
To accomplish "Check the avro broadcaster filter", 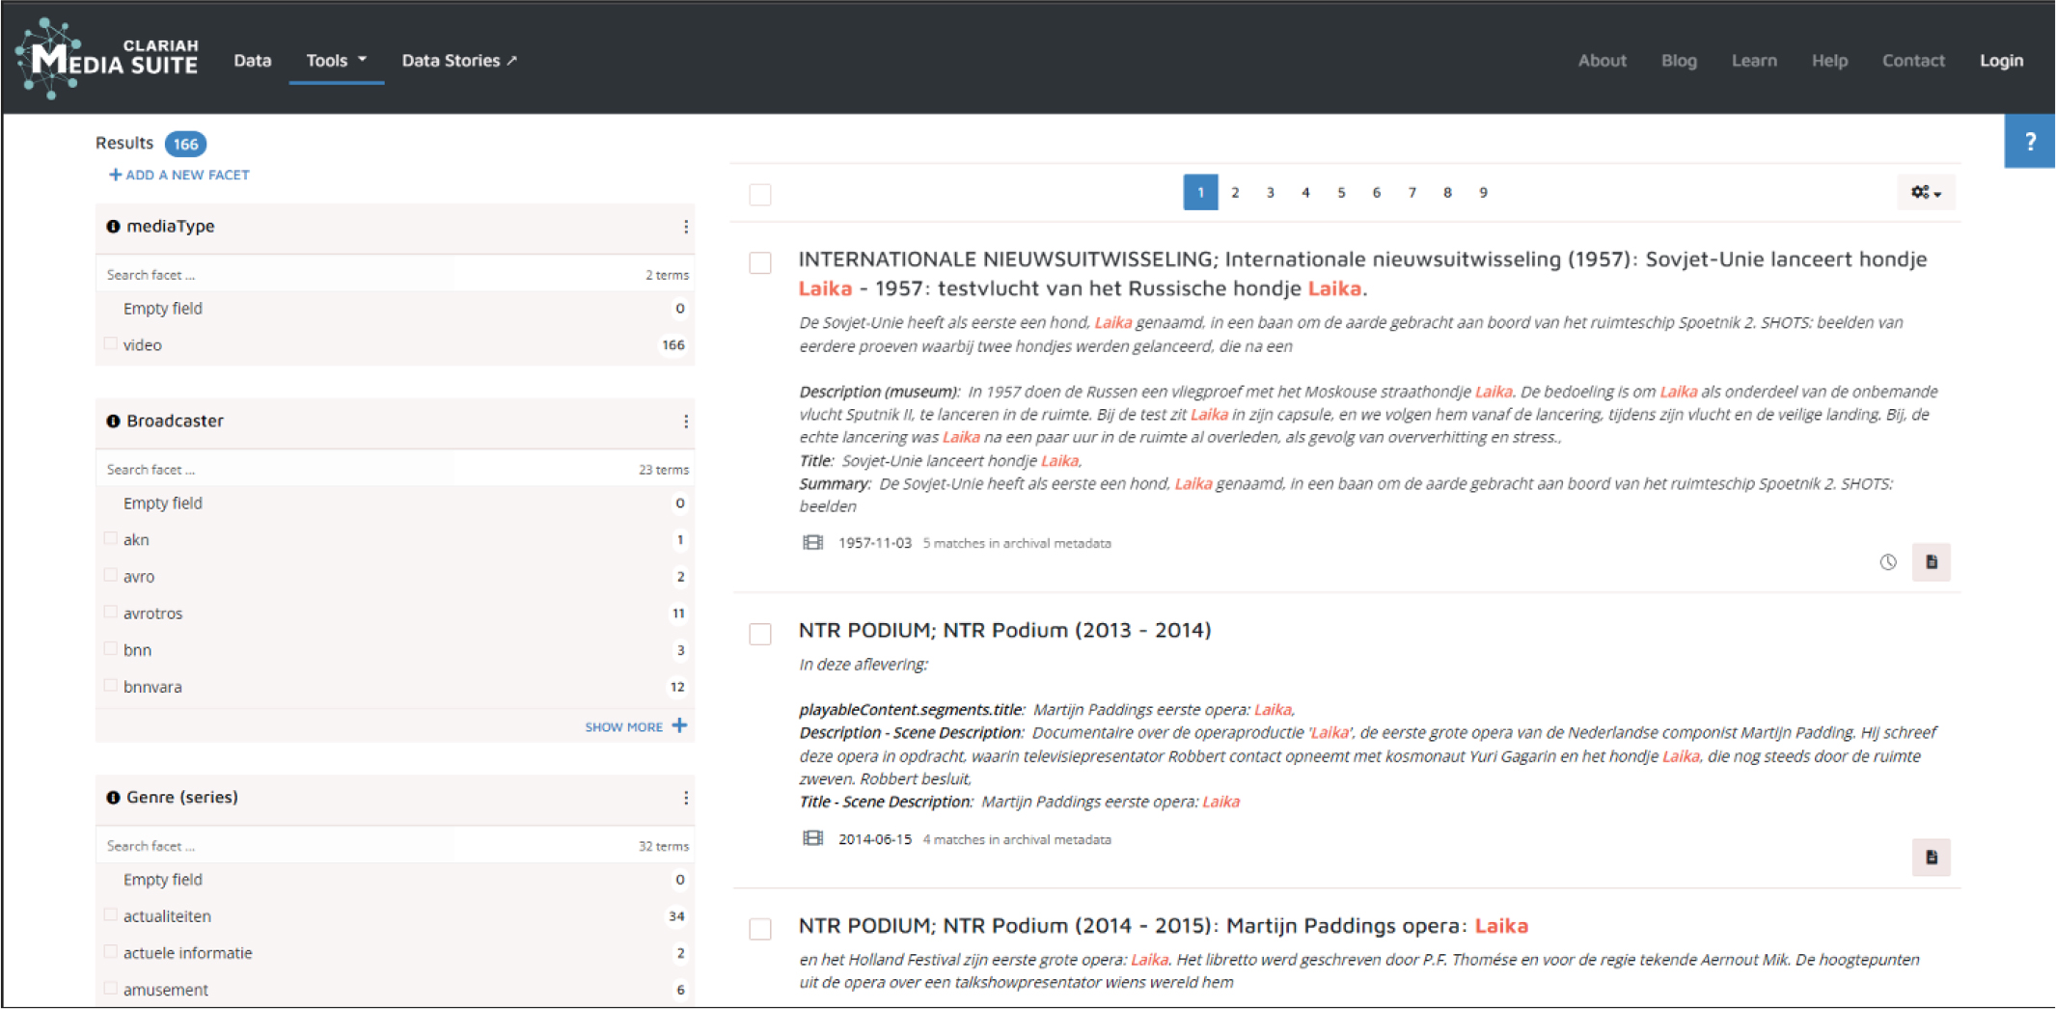I will 111,575.
